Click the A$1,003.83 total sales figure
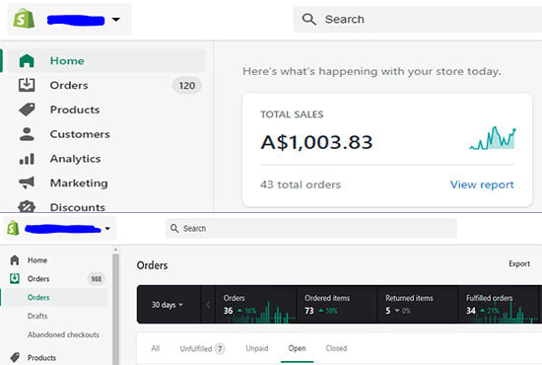542x365 pixels. click(316, 142)
